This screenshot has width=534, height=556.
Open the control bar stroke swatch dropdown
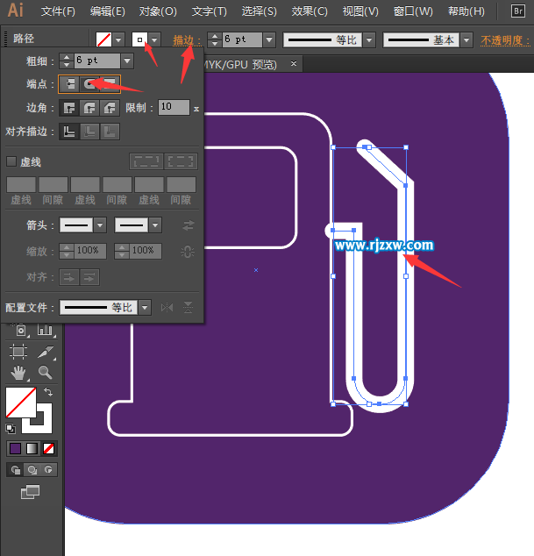pos(154,39)
